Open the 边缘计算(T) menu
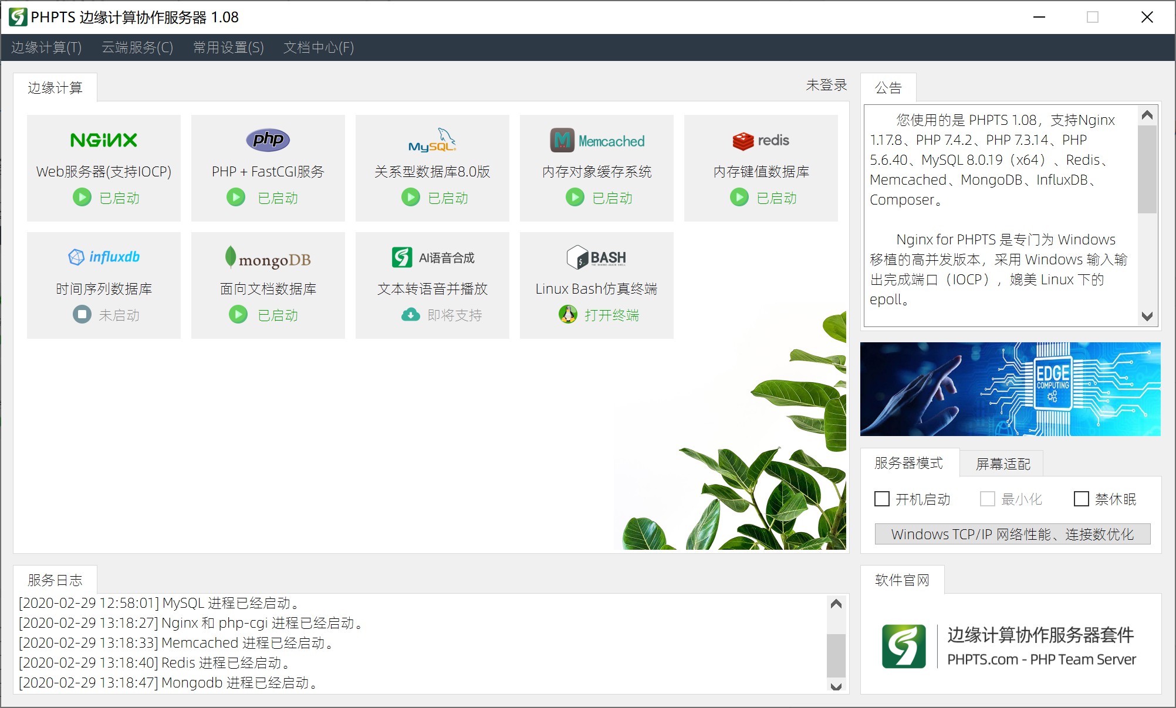 point(46,47)
